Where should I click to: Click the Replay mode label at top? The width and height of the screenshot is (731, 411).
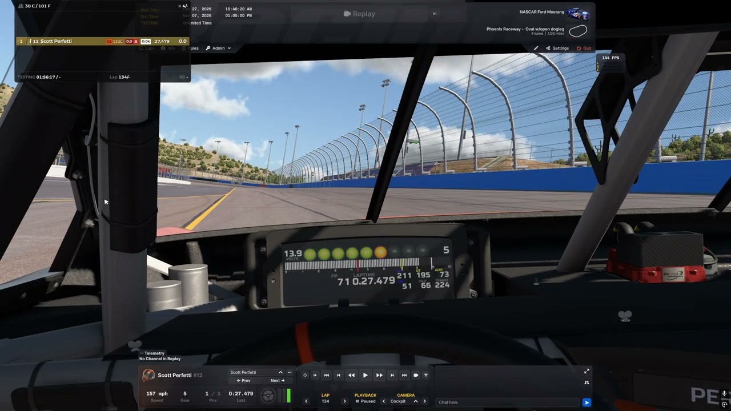tap(359, 14)
